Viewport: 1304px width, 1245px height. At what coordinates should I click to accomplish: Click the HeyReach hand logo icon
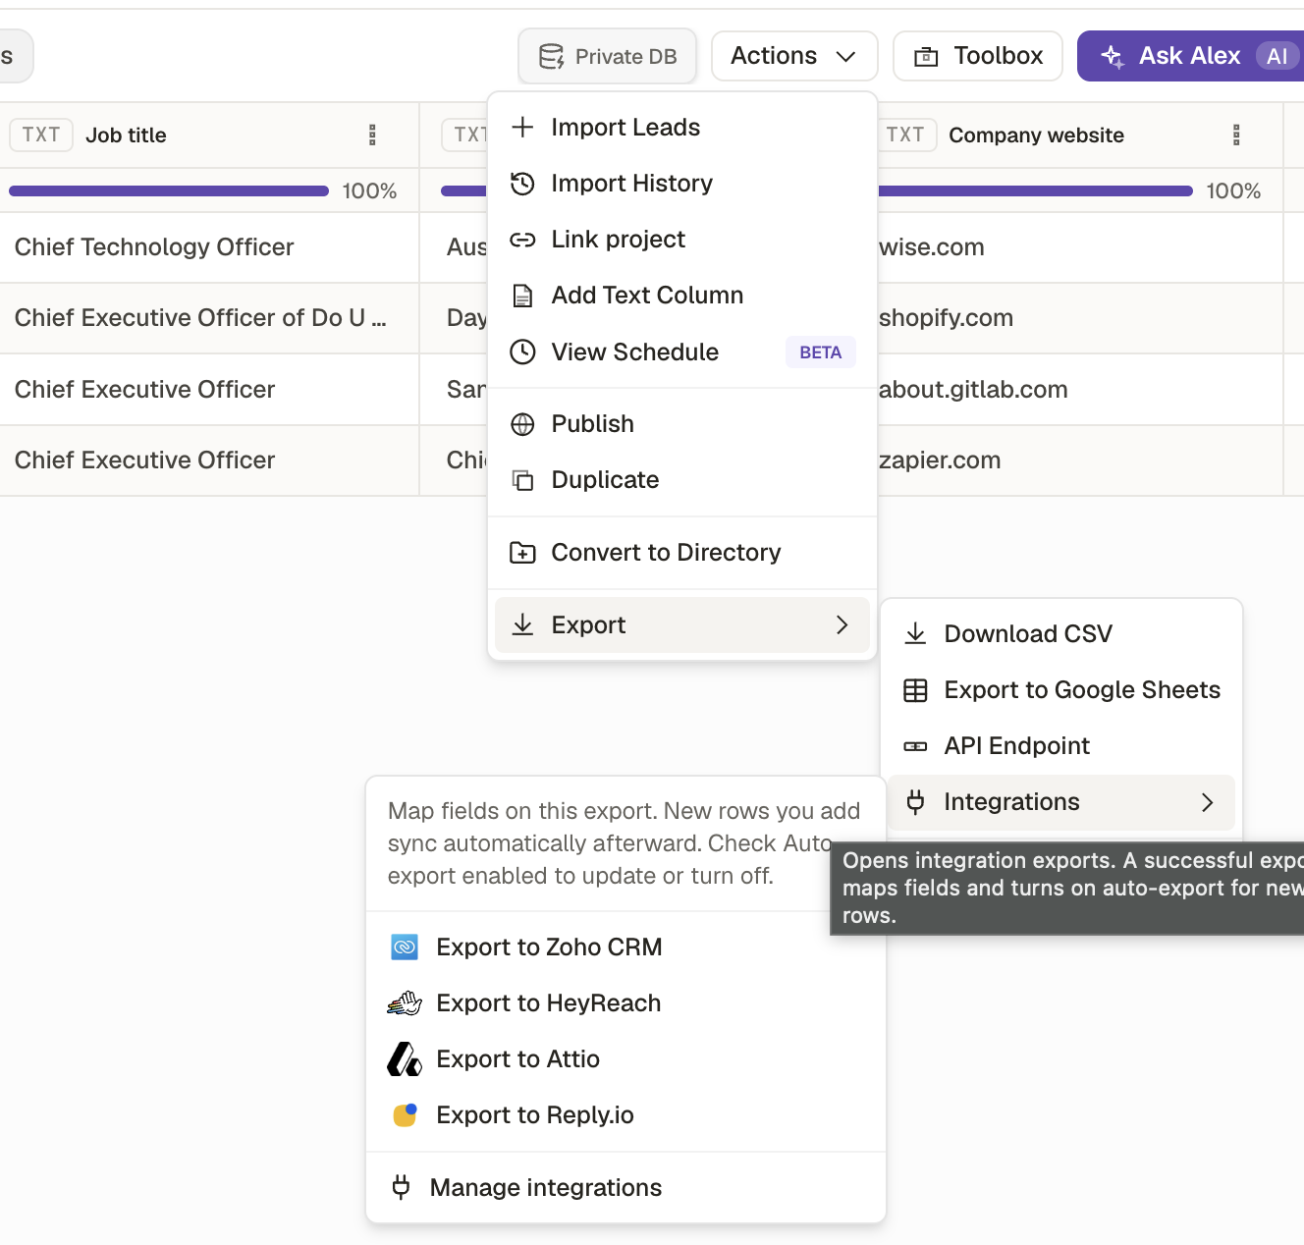pos(405,1003)
